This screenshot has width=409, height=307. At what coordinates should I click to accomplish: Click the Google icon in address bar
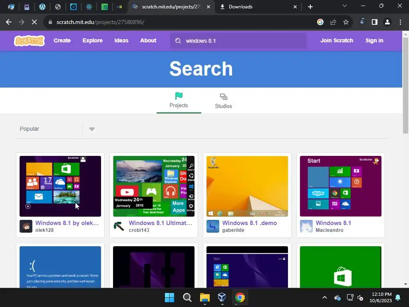point(320,22)
